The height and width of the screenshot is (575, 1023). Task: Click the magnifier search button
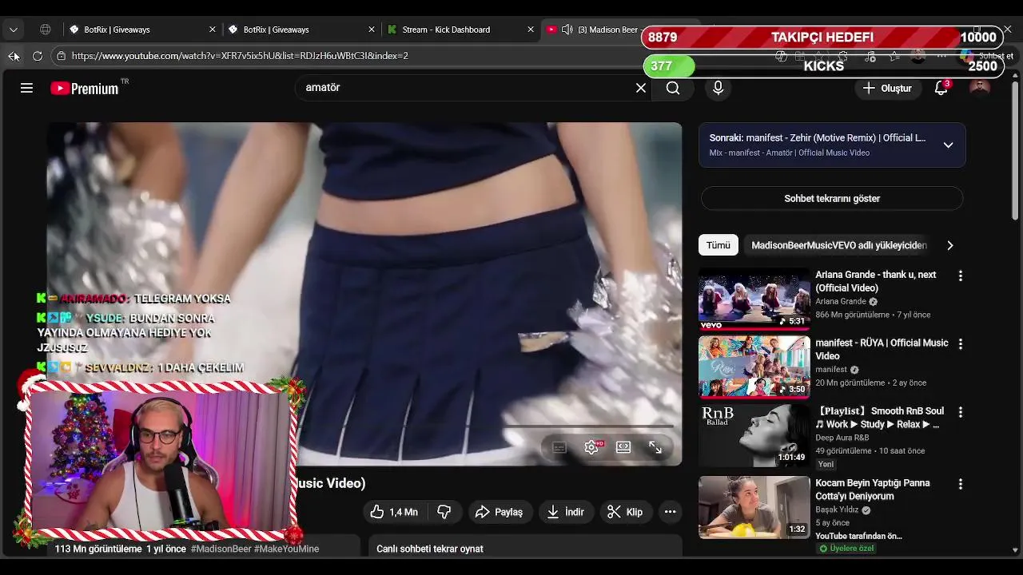[673, 88]
